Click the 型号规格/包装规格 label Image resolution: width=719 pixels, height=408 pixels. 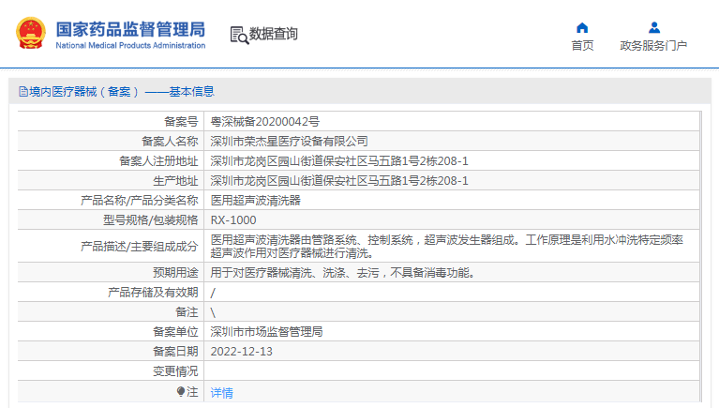(150, 220)
